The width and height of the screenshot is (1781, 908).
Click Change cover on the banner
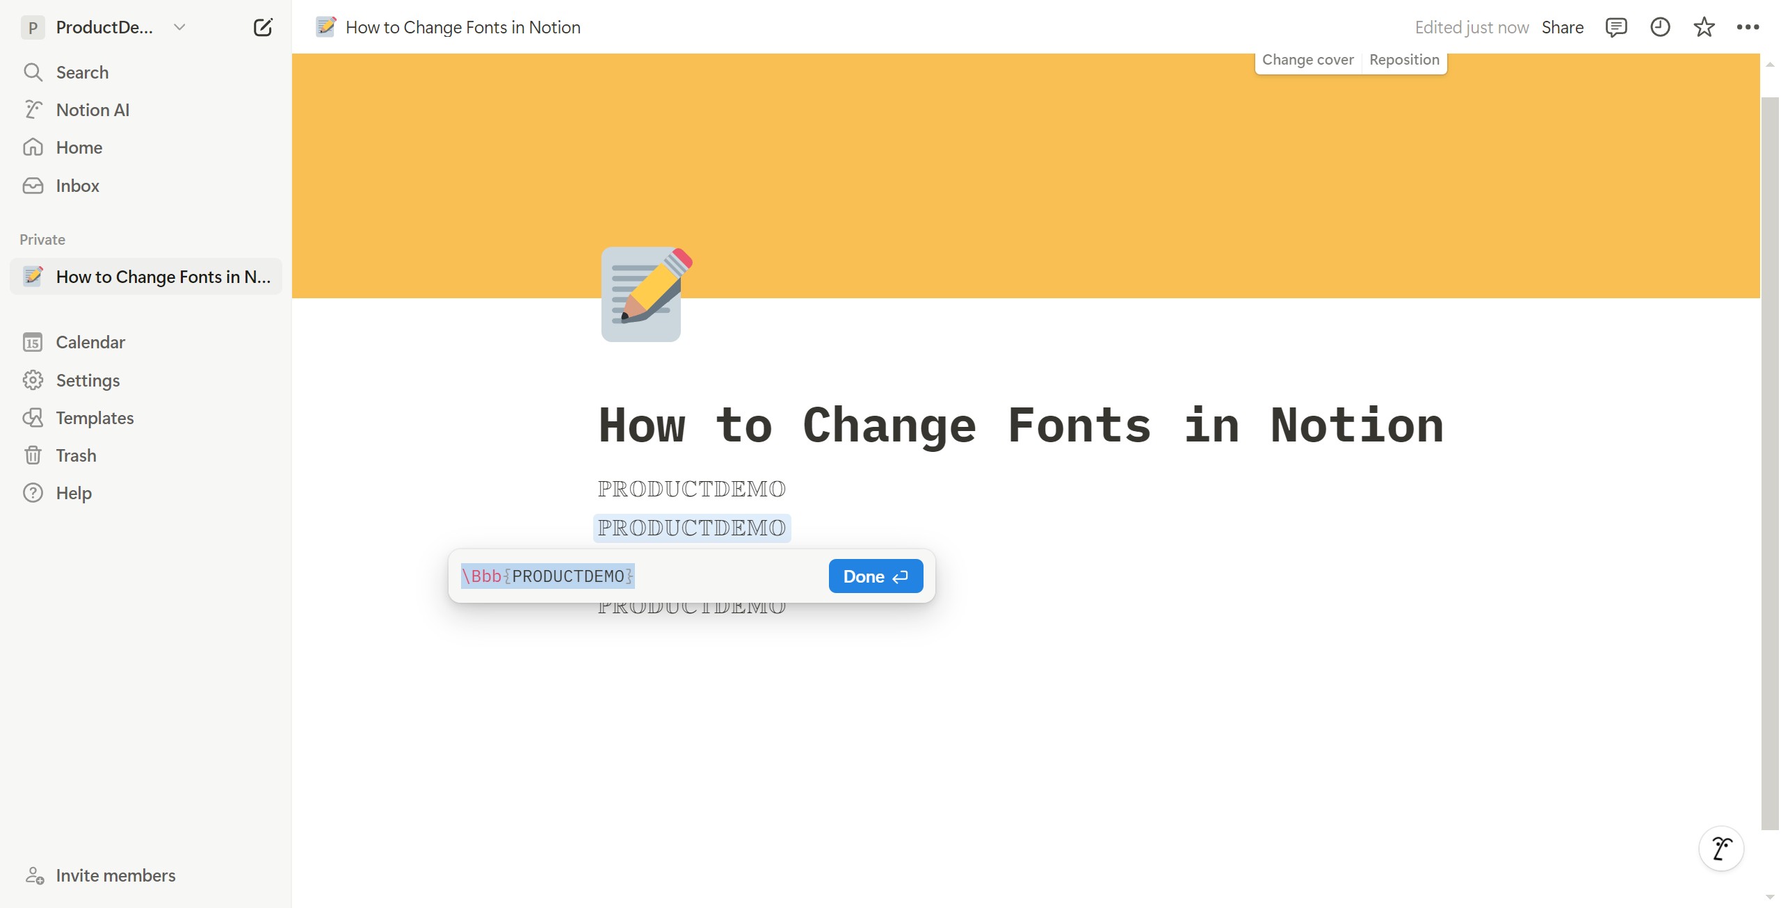tap(1307, 60)
